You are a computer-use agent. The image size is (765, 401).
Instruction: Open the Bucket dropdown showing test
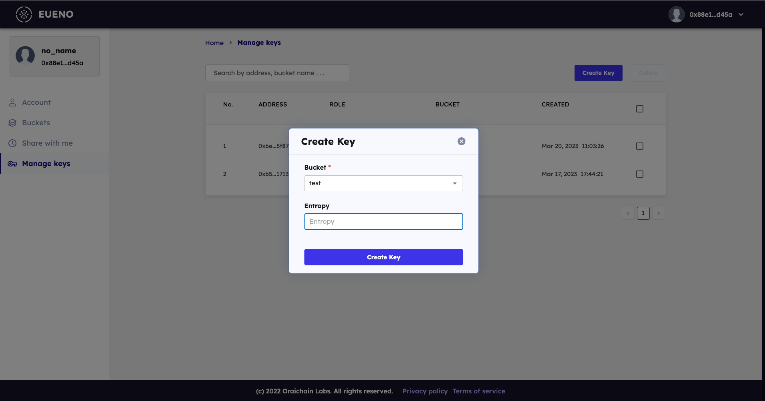(383, 183)
